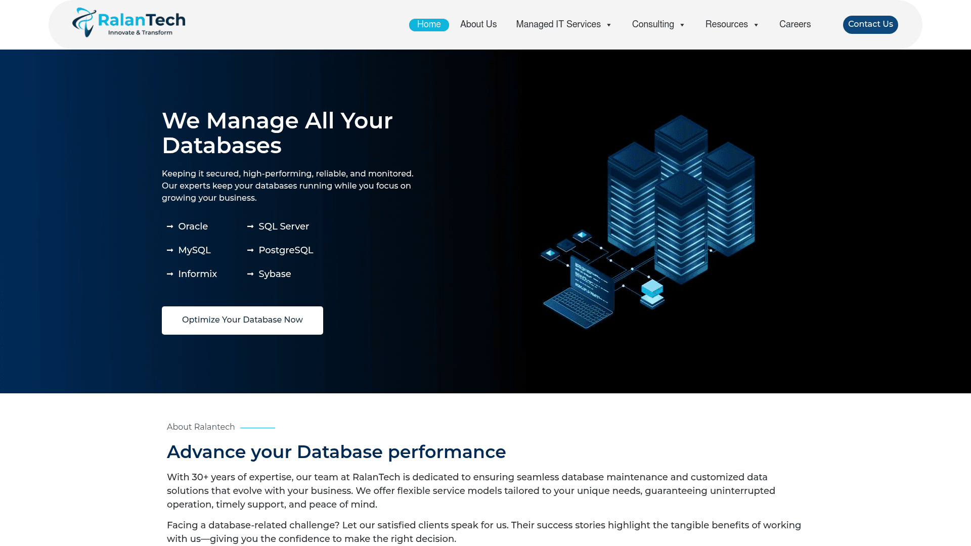Select the Oracle database label
Viewport: 971px width, 546px height.
click(193, 226)
